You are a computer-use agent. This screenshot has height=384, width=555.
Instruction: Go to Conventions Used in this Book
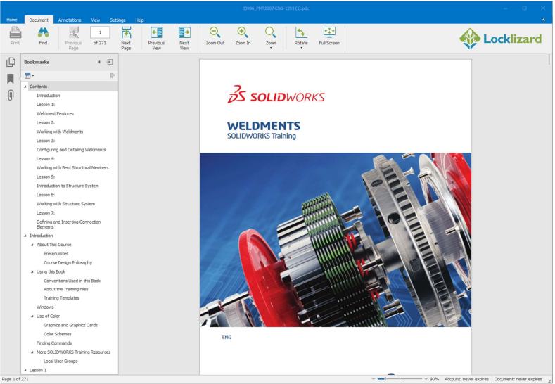pyautogui.click(x=72, y=281)
